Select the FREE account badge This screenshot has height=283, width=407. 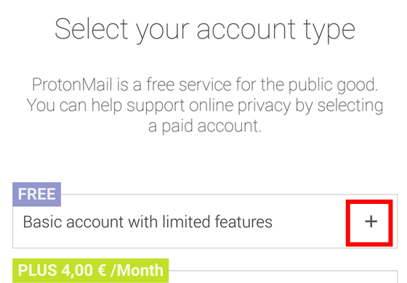[x=37, y=194]
